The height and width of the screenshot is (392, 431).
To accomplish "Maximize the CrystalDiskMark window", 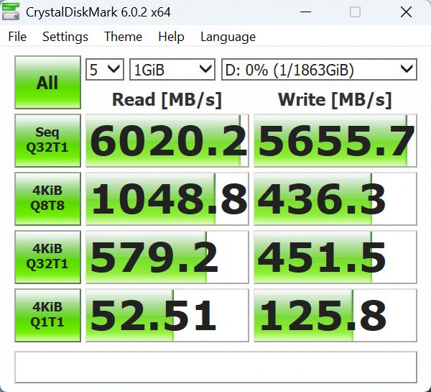I will [356, 12].
